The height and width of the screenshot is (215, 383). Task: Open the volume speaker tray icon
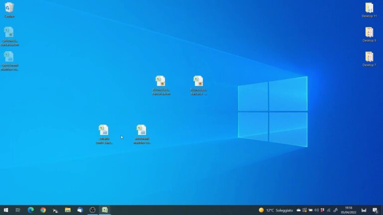[316, 210]
